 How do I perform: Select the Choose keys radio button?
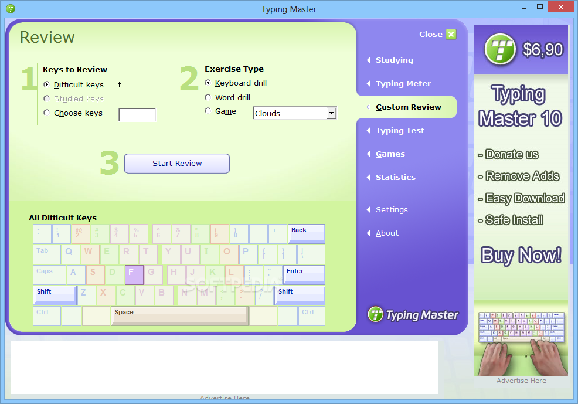(x=47, y=113)
